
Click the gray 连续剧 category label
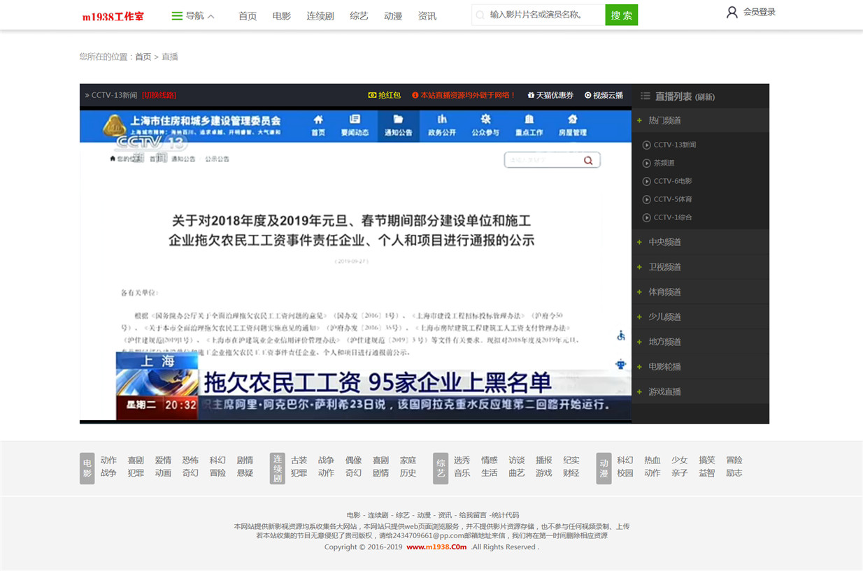point(278,468)
